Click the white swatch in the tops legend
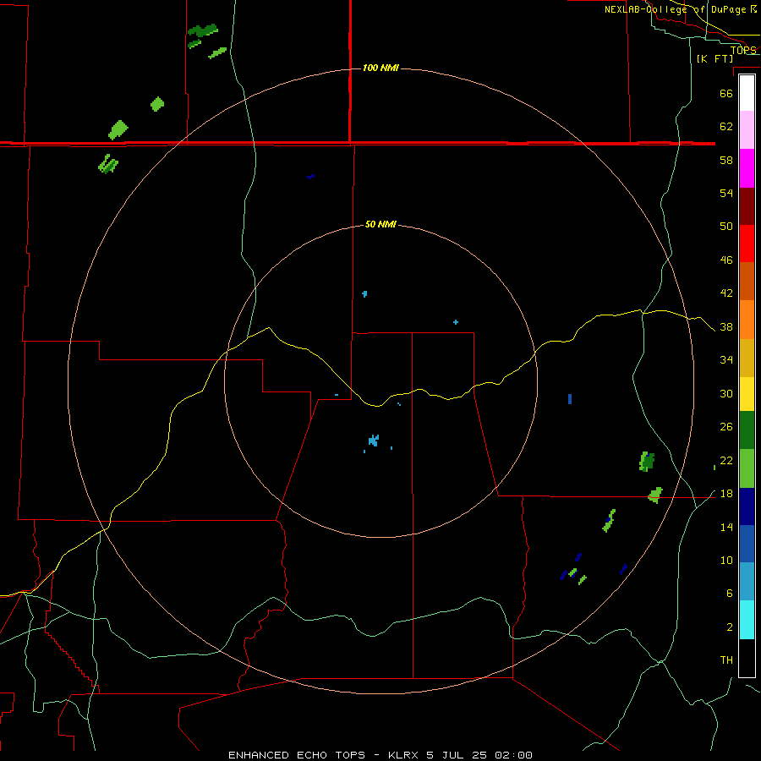This screenshot has width=761, height=761. point(747,93)
